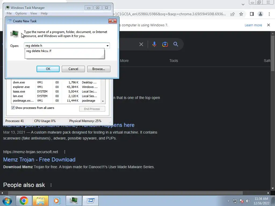
Task: Select dwm.exe process row
Action: [56, 82]
